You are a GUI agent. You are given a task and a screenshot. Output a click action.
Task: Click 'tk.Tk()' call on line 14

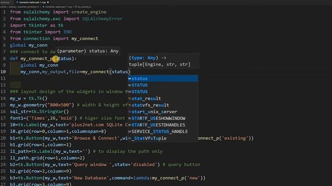coord(38,98)
